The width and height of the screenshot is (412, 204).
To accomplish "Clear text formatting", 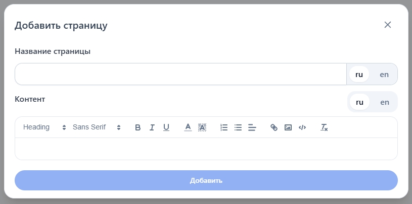I will pyautogui.click(x=324, y=127).
